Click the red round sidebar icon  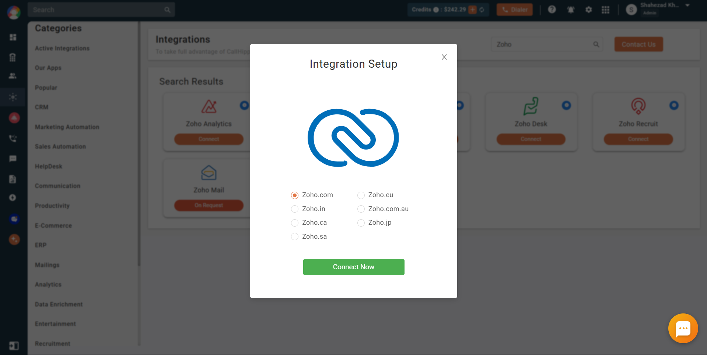pos(14,118)
